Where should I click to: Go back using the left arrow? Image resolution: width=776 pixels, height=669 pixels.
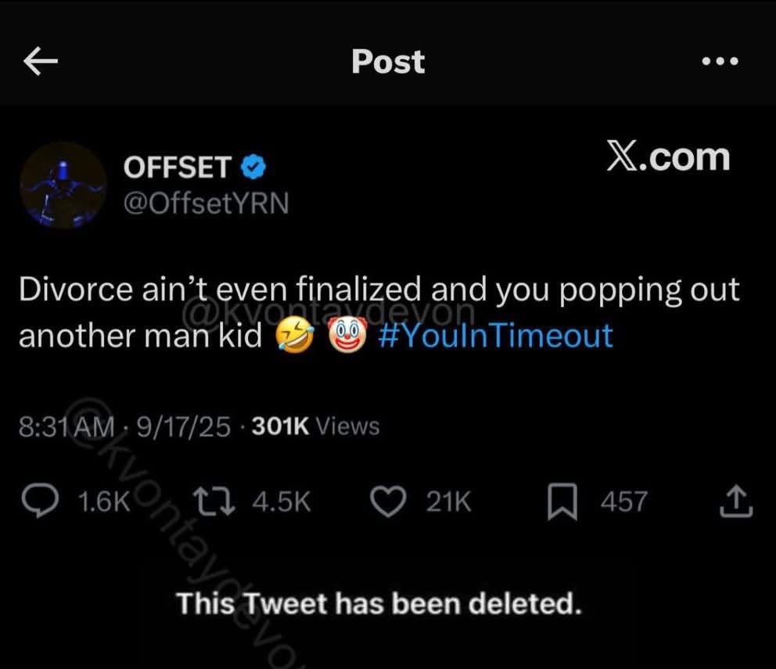[x=42, y=63]
